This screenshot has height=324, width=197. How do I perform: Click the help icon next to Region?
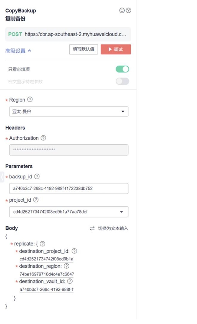click(x=30, y=100)
